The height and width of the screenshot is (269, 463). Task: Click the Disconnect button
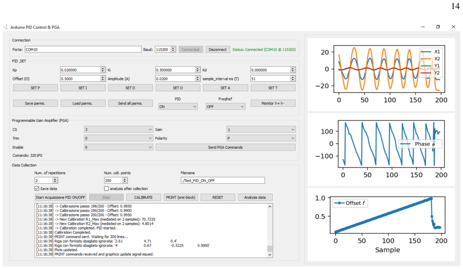(218, 49)
